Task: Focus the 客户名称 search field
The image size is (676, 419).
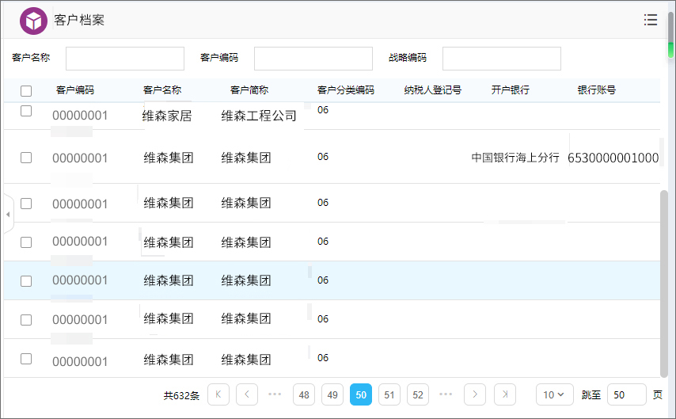Action: click(x=124, y=59)
